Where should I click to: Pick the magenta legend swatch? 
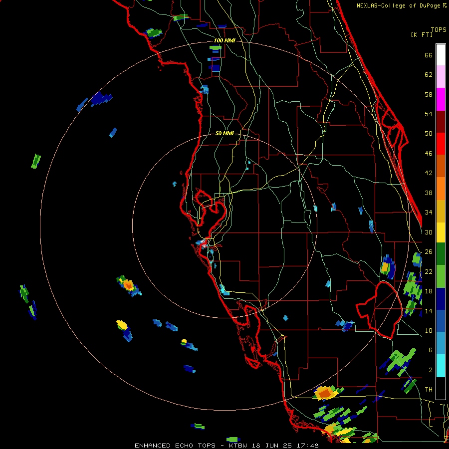click(441, 99)
